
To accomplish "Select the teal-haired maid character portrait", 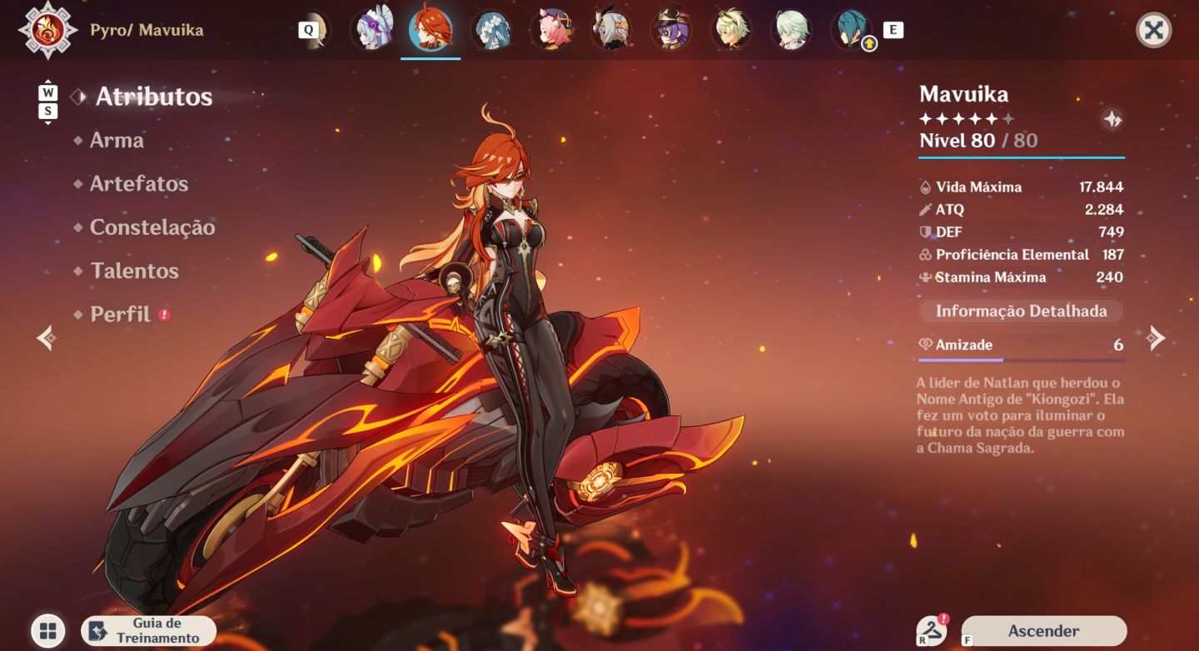I will click(491, 30).
